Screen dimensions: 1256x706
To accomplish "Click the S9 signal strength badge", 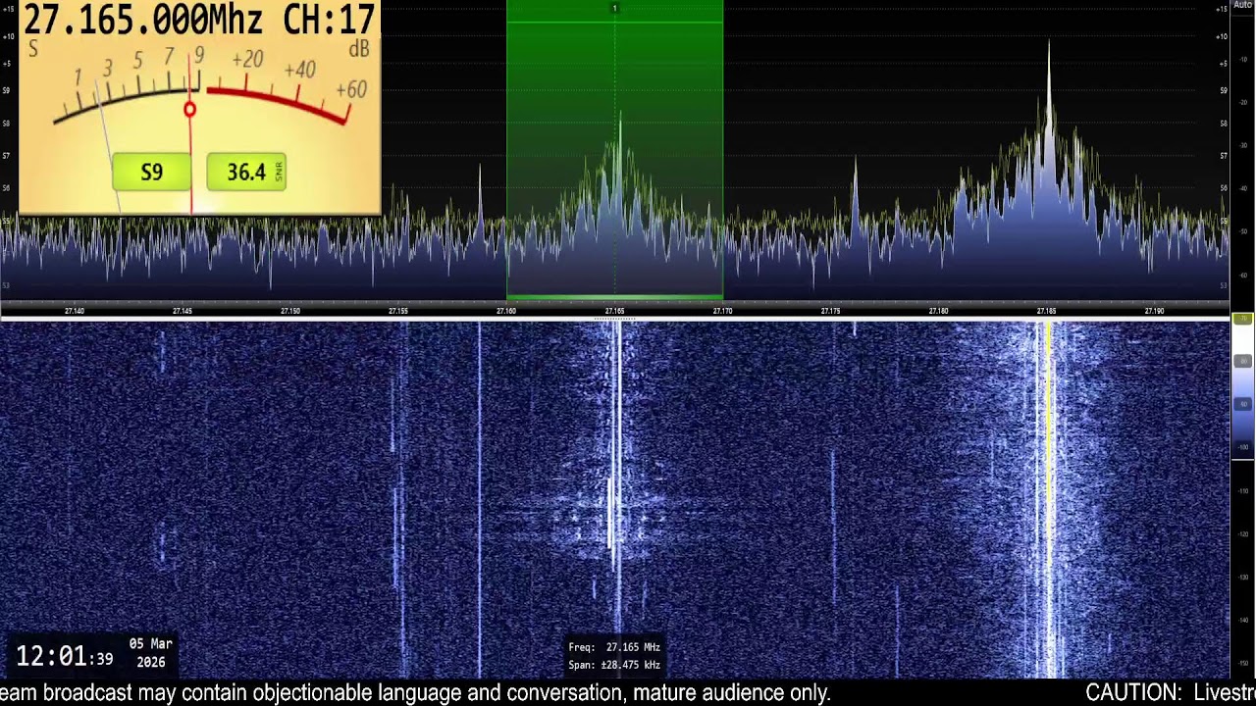I will (x=151, y=173).
